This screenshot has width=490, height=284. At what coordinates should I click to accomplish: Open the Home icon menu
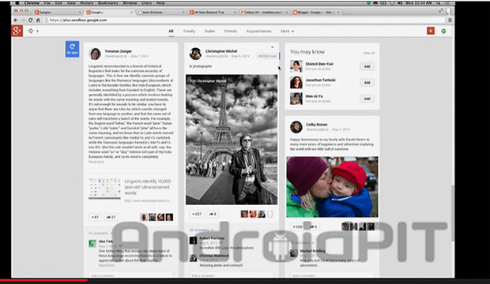pyautogui.click(x=31, y=31)
